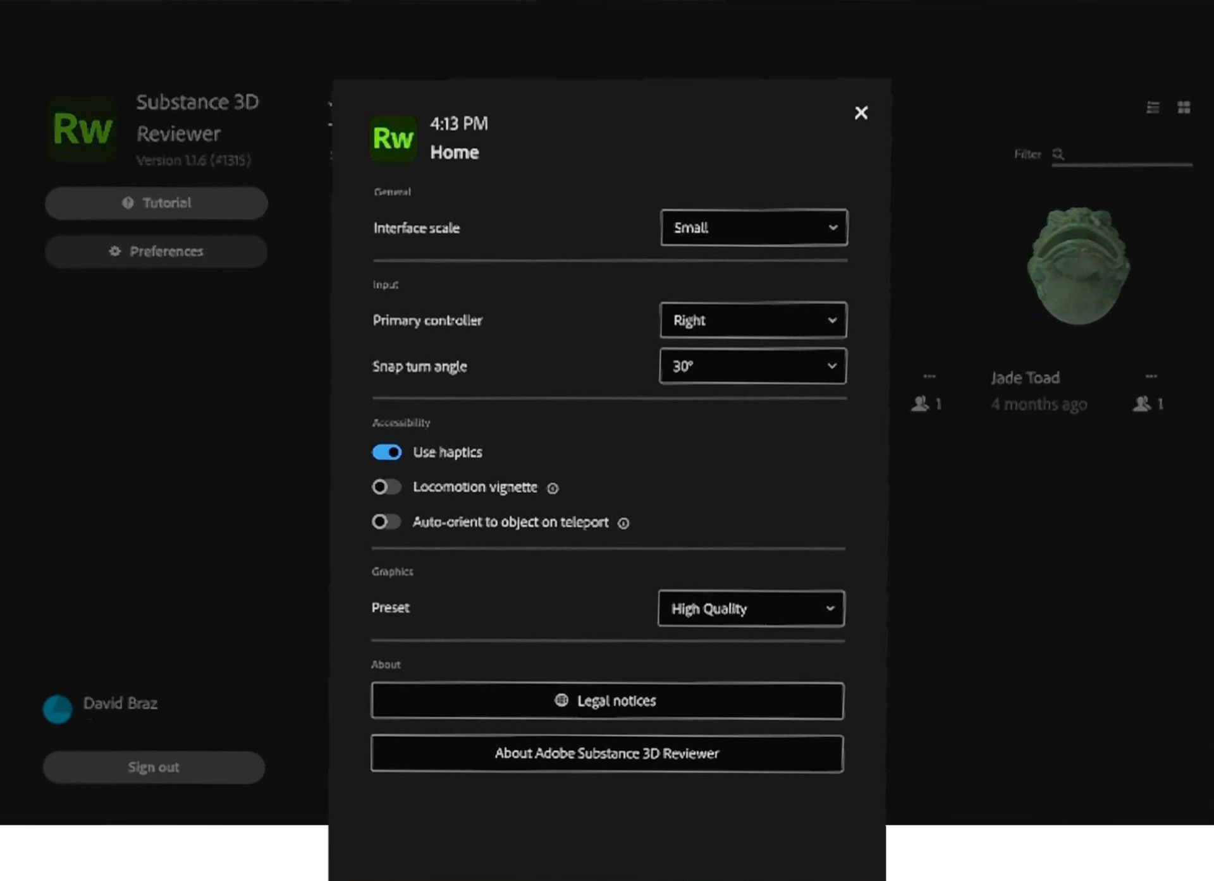Screen dimensions: 1214x881
Task: Open Preferences from the sidebar
Action: tap(156, 252)
